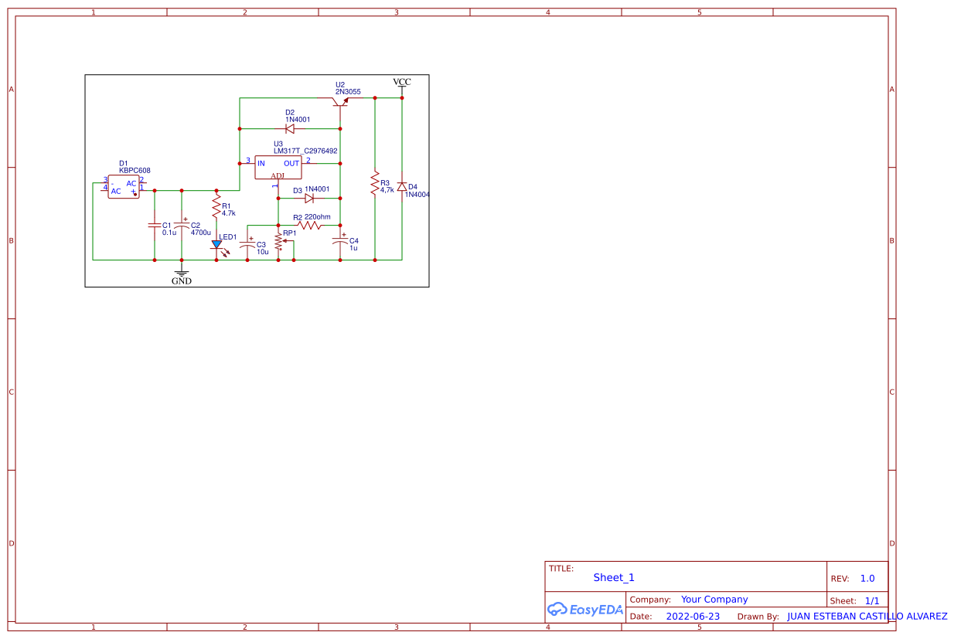Click diode D3 near resistor R2
This screenshot has height=639, width=961.
click(x=308, y=198)
